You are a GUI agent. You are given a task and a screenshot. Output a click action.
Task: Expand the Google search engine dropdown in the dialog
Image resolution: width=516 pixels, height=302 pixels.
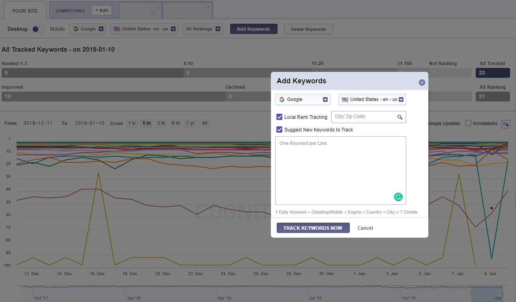pos(325,99)
